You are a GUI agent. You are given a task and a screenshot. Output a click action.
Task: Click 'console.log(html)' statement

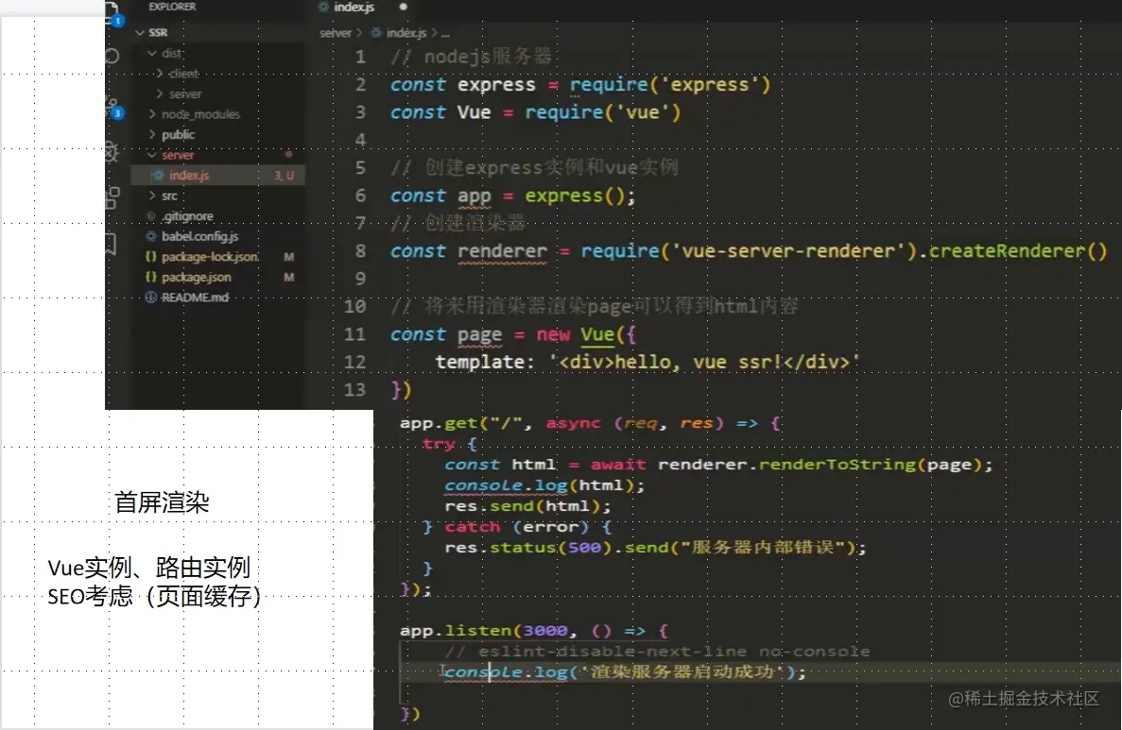pyautogui.click(x=544, y=485)
